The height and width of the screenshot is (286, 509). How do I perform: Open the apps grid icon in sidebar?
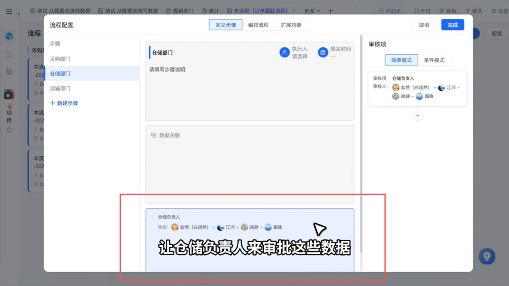(x=9, y=54)
